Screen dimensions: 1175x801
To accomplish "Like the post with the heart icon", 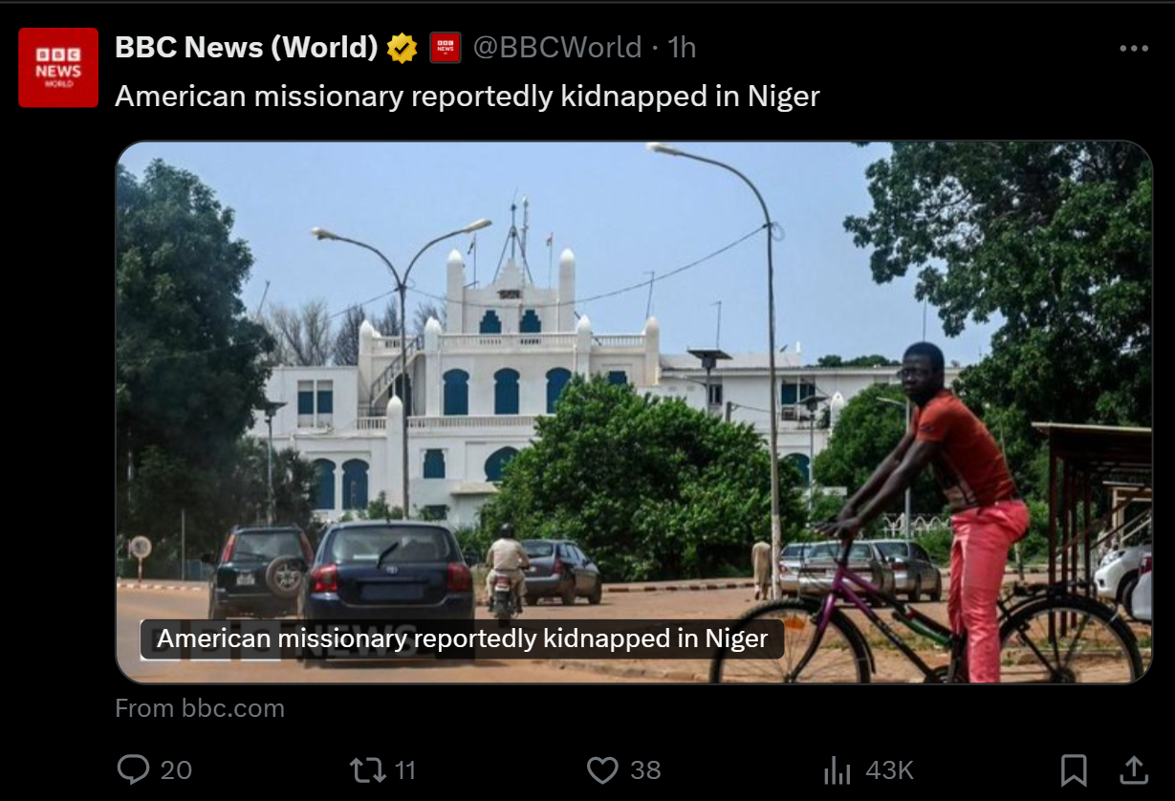I will 602,769.
